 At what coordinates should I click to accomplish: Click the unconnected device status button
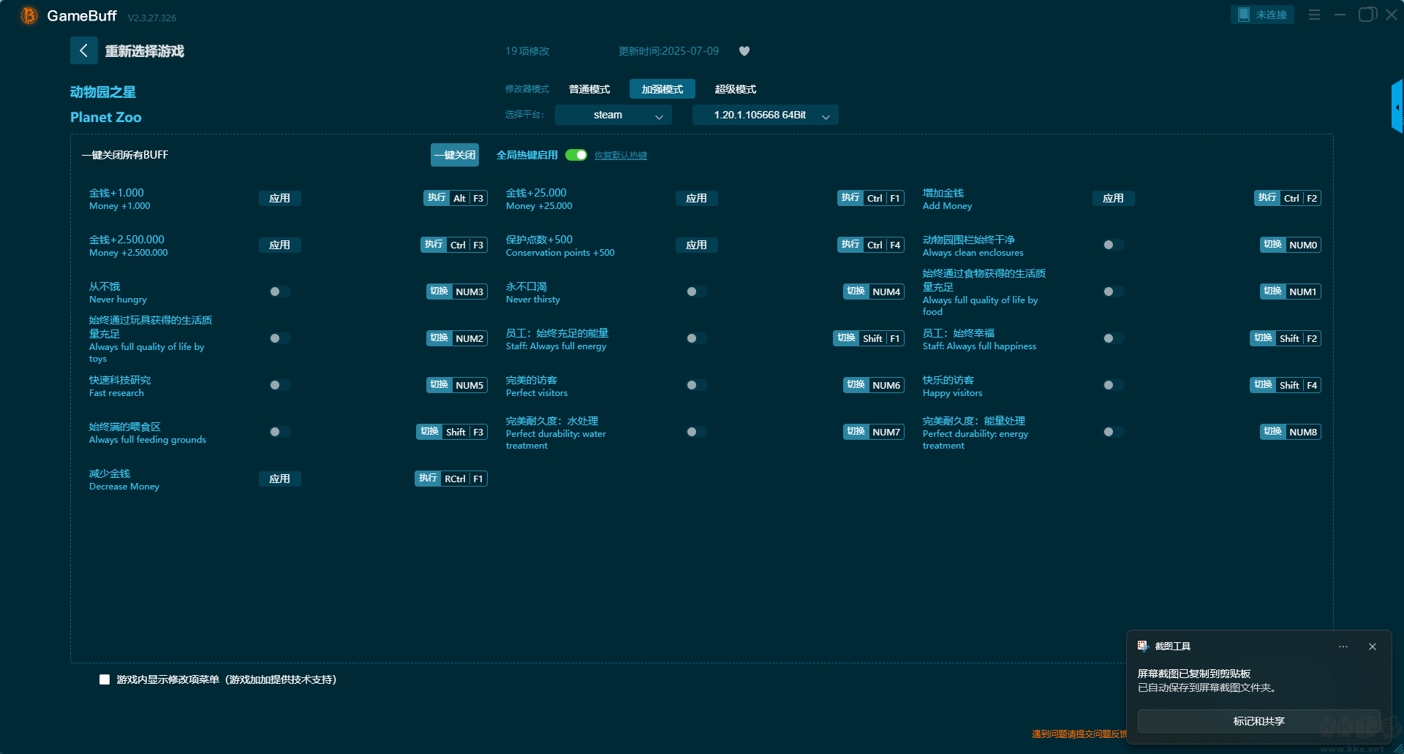point(1262,15)
